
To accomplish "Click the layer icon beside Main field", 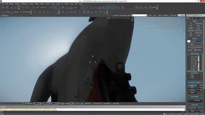I will click(189, 44).
